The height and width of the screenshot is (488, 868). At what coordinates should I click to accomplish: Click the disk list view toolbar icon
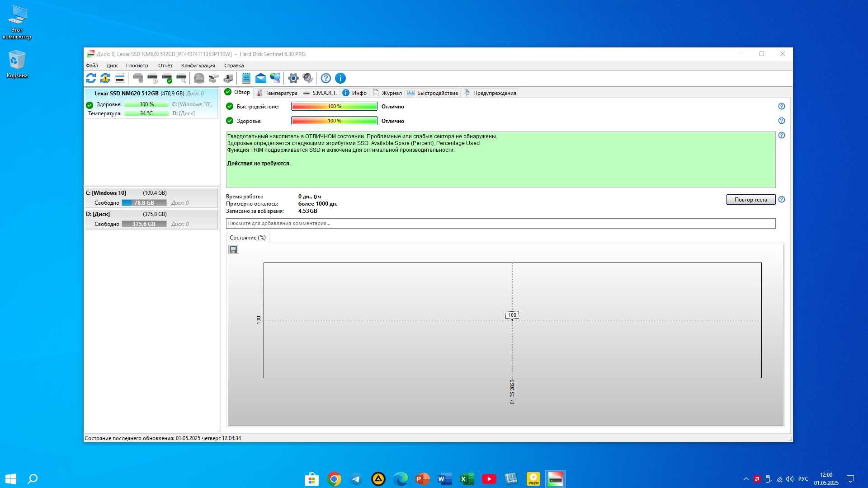(x=120, y=78)
